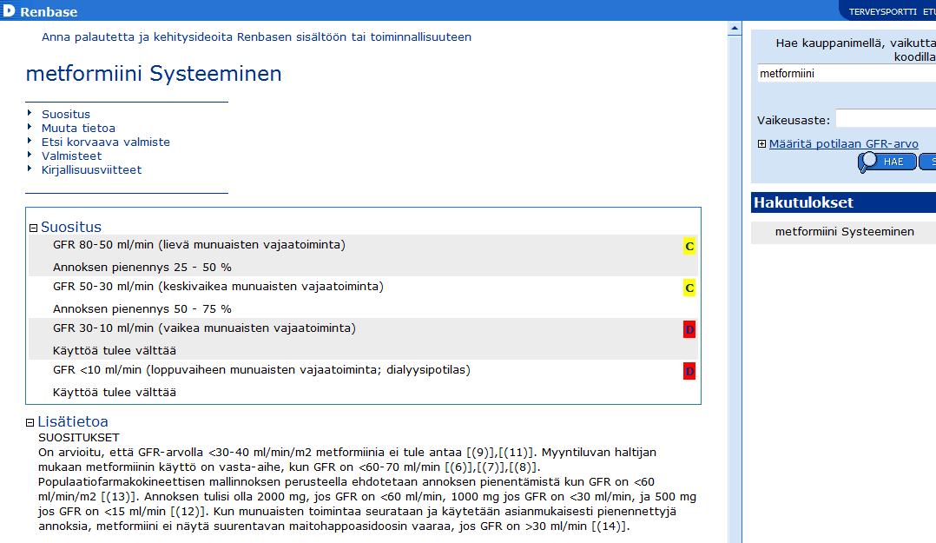936x543 pixels.
Task: Open Etsi korvaava valmiste link
Action: (106, 142)
